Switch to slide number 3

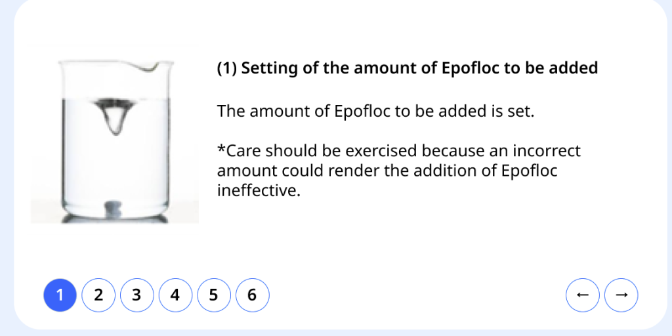(136, 295)
